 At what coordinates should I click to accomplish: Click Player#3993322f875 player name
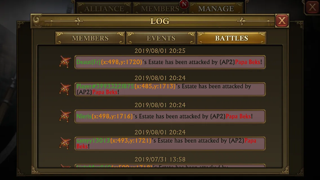[105, 86]
